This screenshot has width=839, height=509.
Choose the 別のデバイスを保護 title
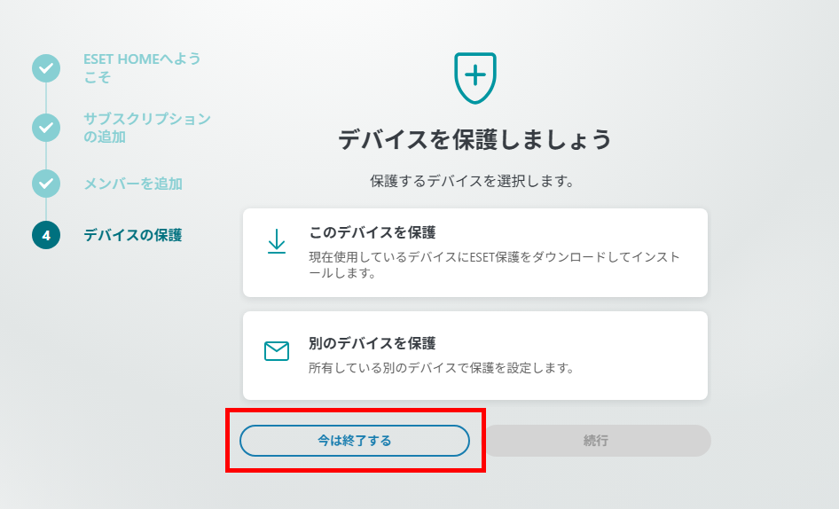372,342
